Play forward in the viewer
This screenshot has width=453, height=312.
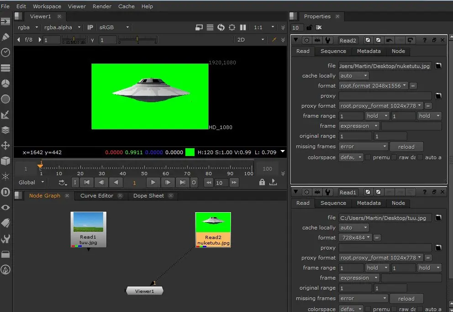tap(153, 182)
